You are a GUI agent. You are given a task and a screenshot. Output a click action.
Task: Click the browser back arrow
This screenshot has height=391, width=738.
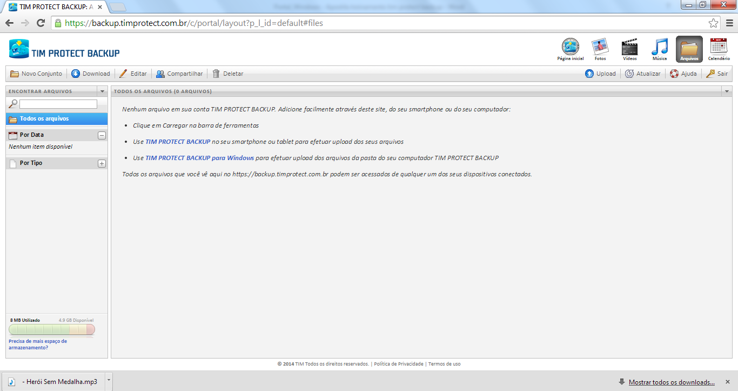point(9,23)
